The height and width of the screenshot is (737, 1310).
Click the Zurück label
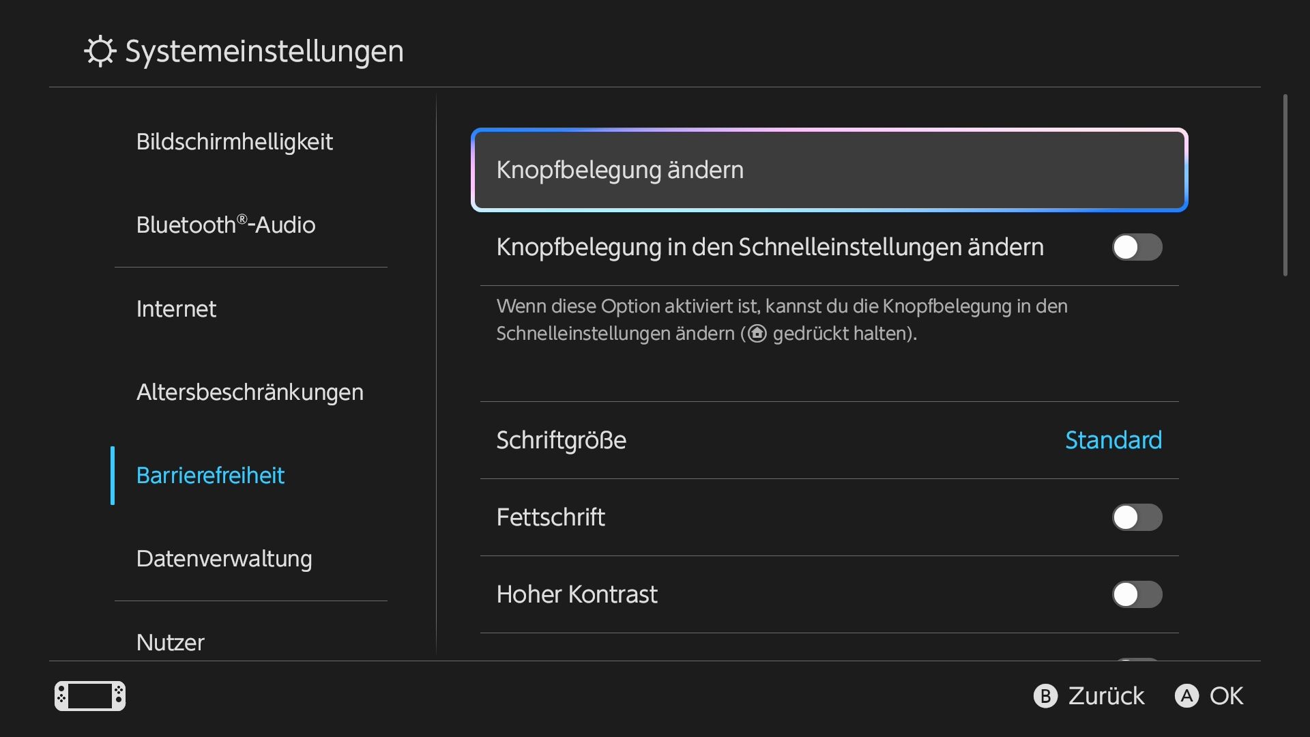click(x=1106, y=696)
